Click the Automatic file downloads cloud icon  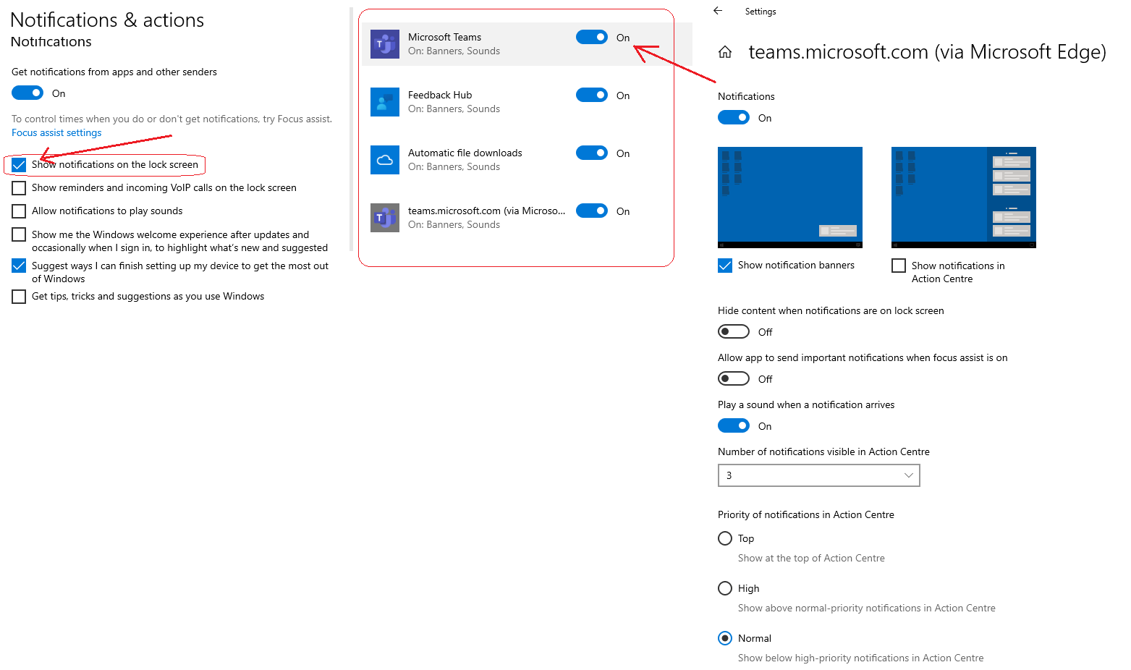(384, 160)
